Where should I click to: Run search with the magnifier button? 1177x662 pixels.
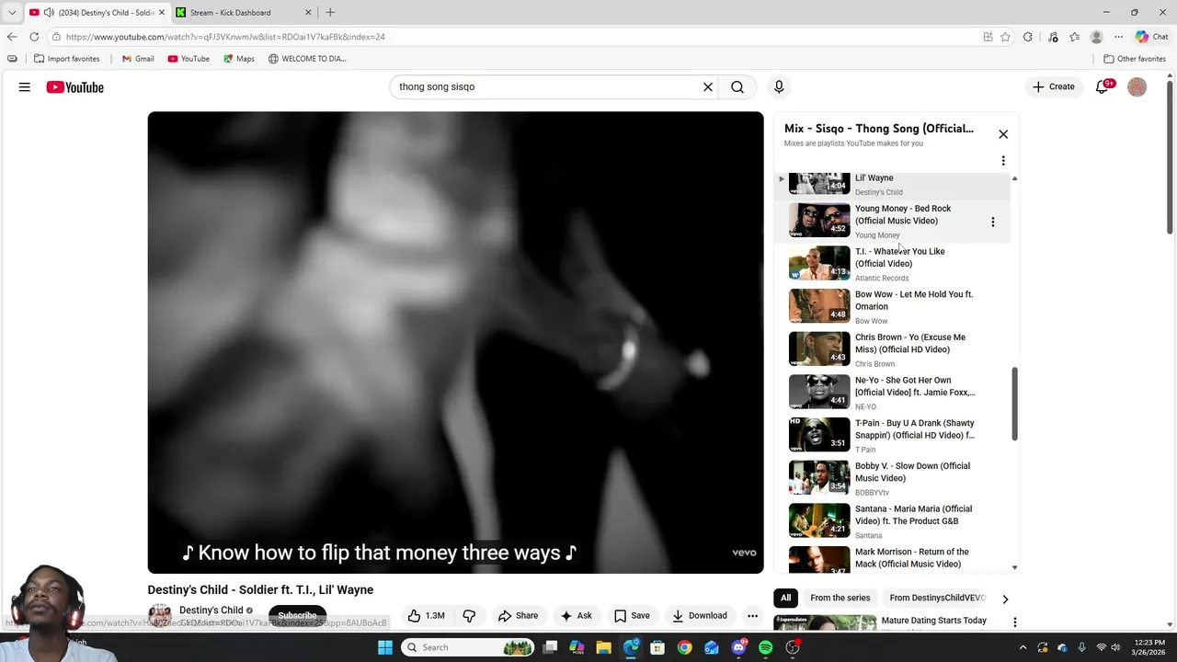(737, 87)
